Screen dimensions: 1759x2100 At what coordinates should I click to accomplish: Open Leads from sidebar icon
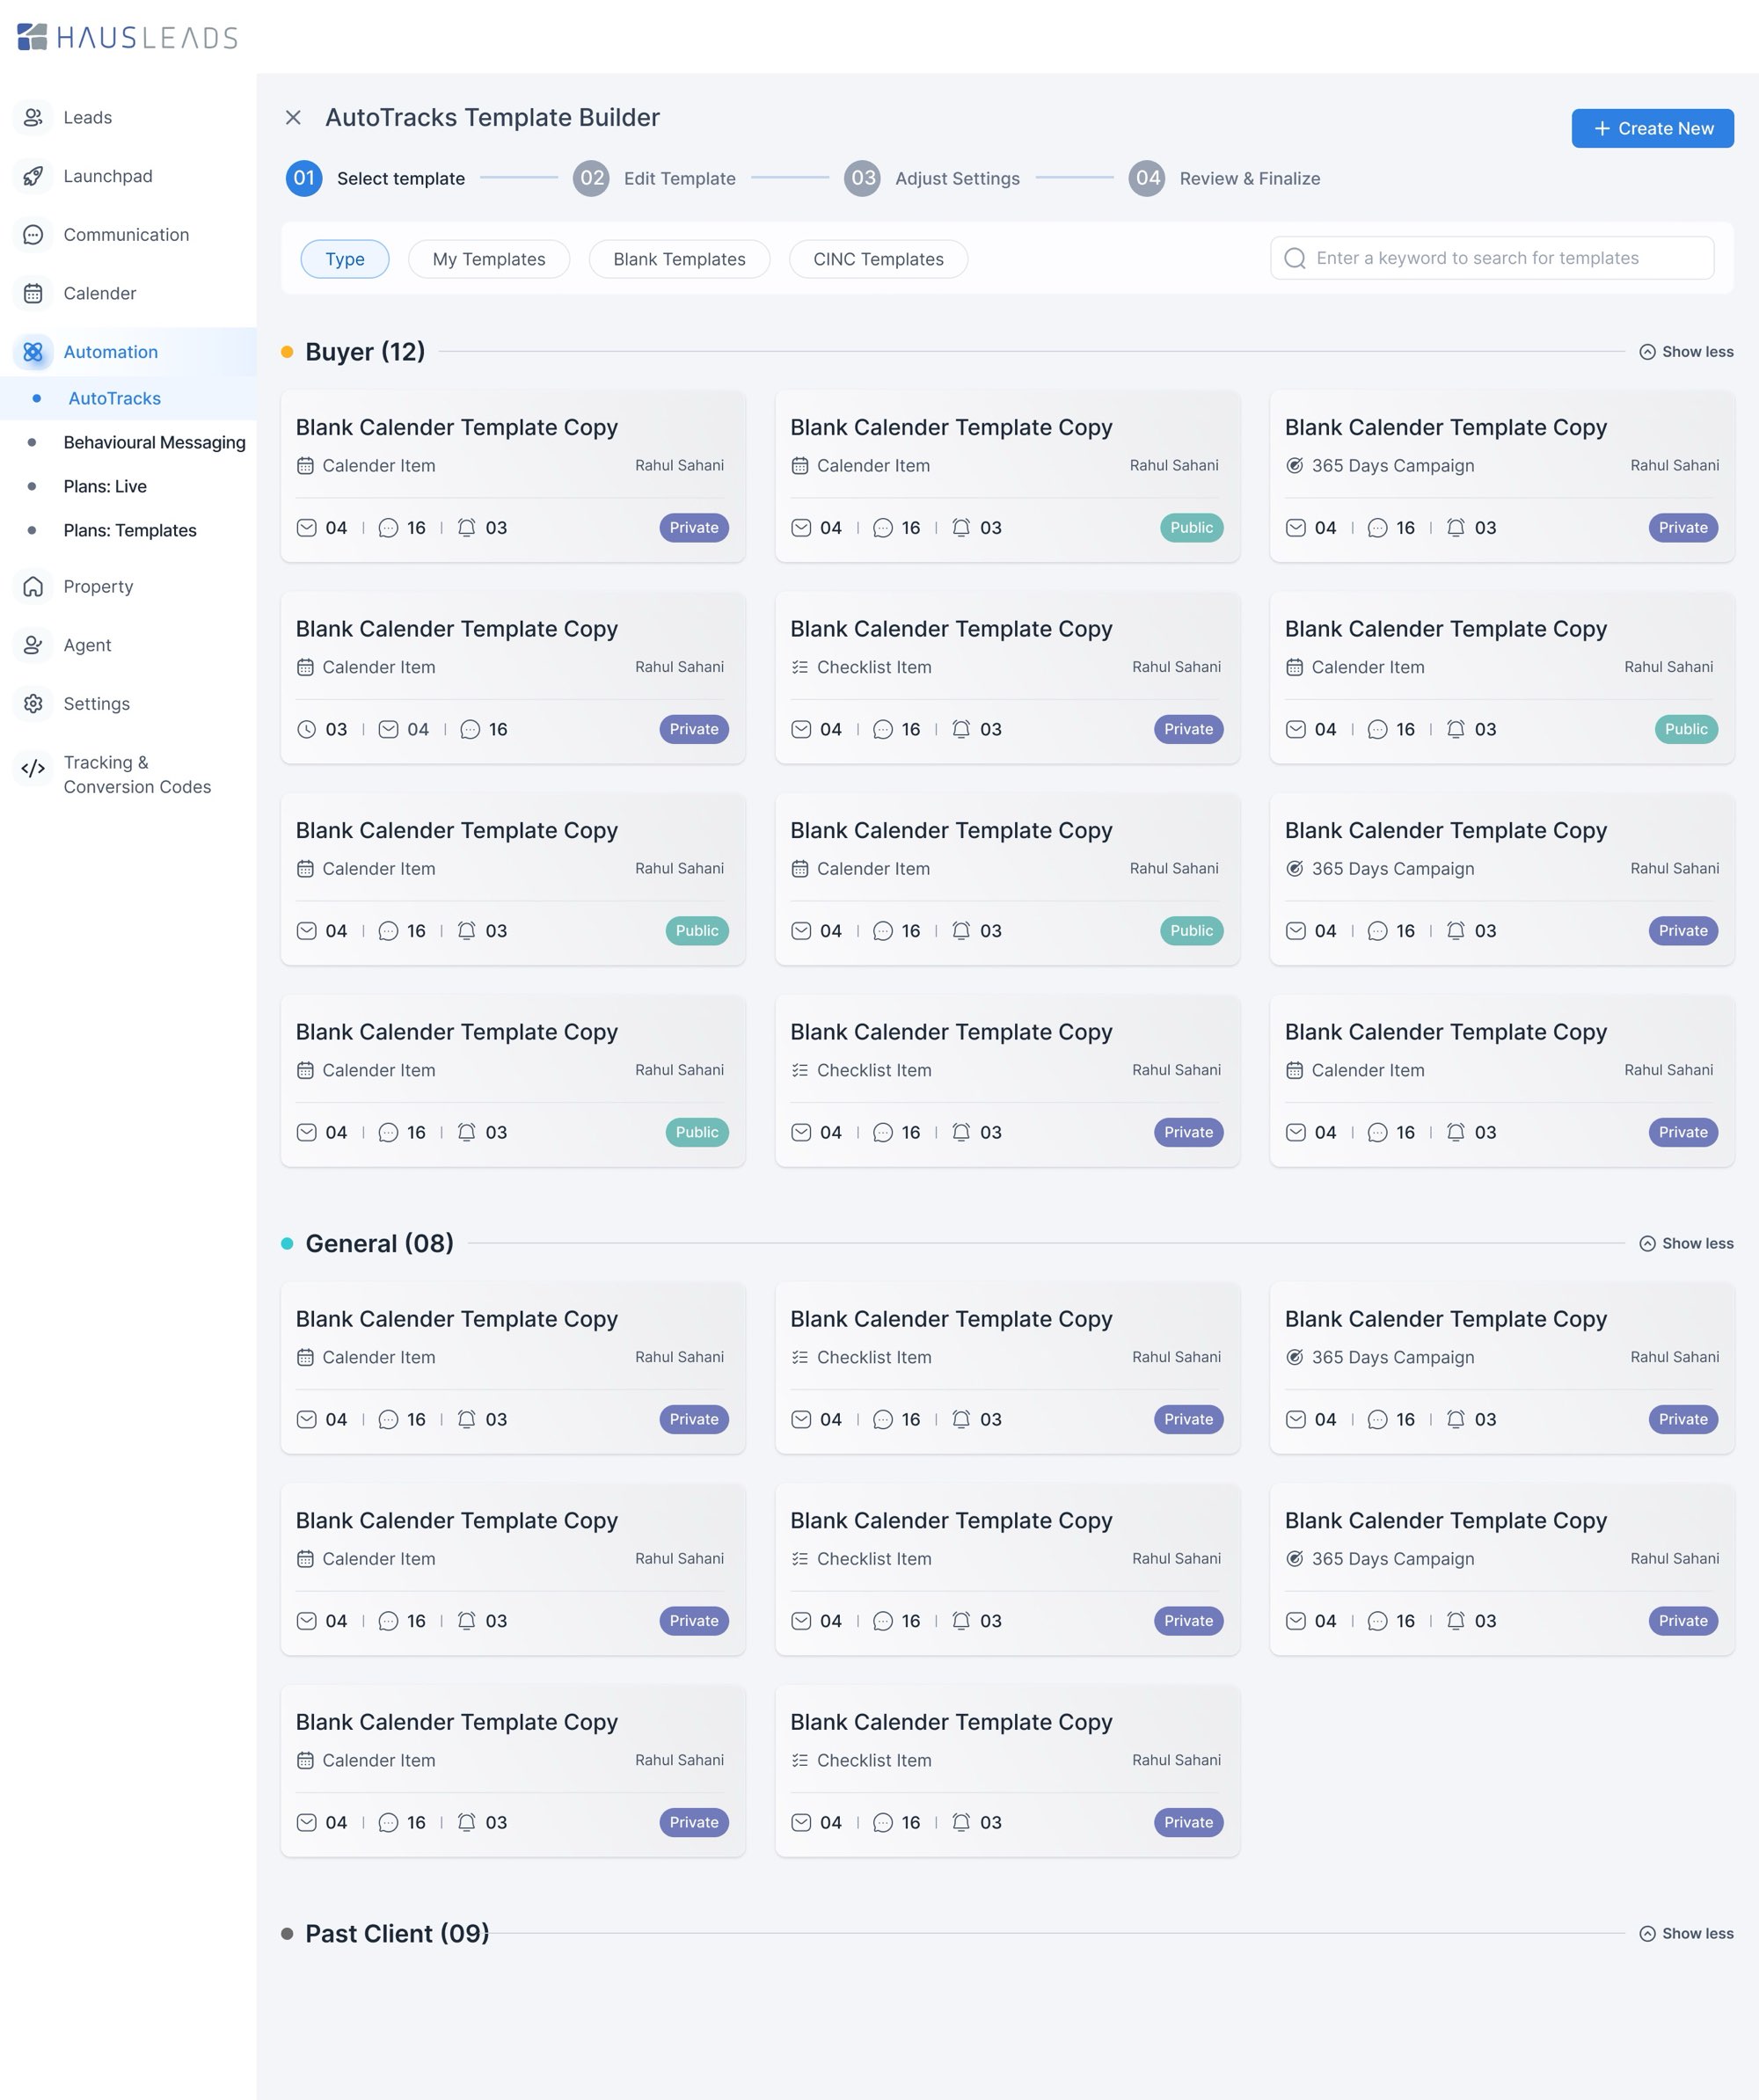(33, 117)
